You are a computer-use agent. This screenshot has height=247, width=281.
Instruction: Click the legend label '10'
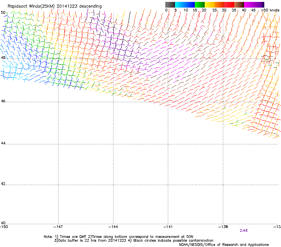point(186,10)
